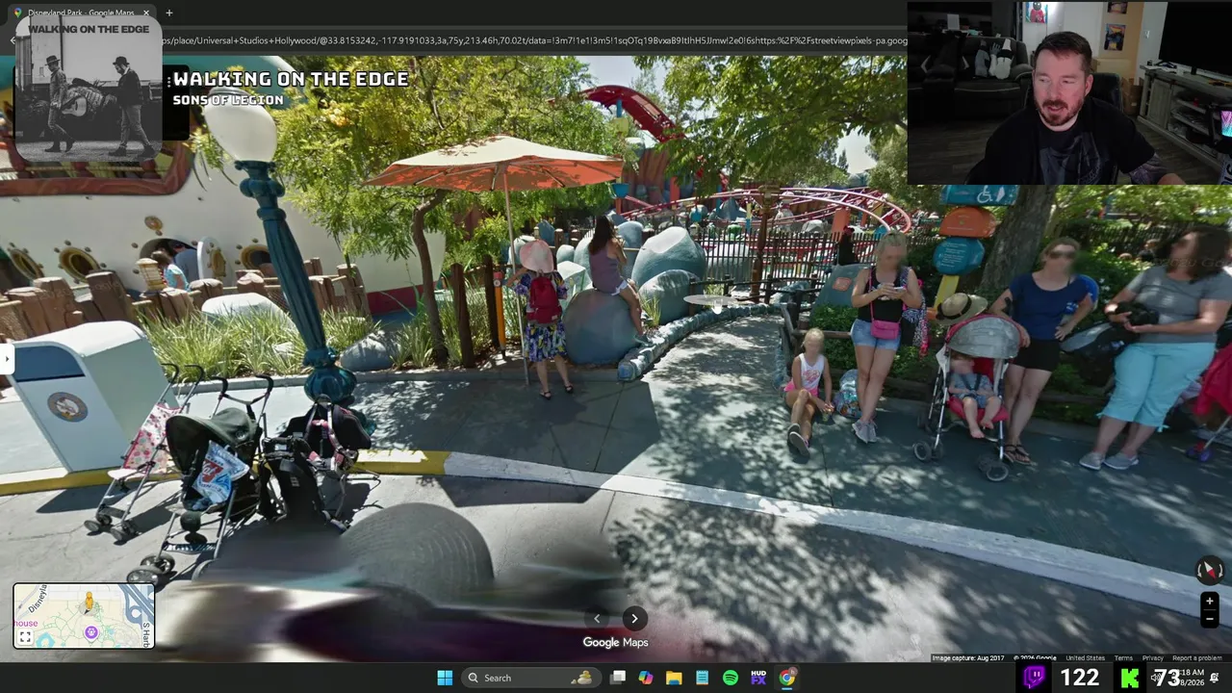Click the Google Maps logo text

615,642
